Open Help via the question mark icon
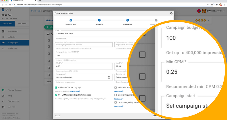Viewport: 227px width, 120px height. (3, 96)
